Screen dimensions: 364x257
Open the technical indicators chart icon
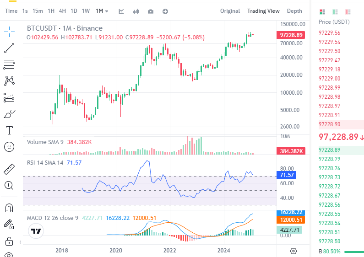coord(121,11)
